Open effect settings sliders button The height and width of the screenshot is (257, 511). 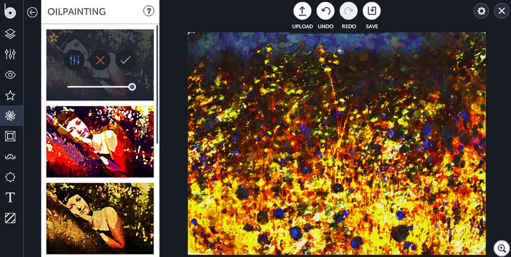pos(75,60)
